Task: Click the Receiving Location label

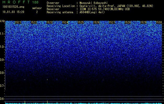Action: (x=61, y=6)
